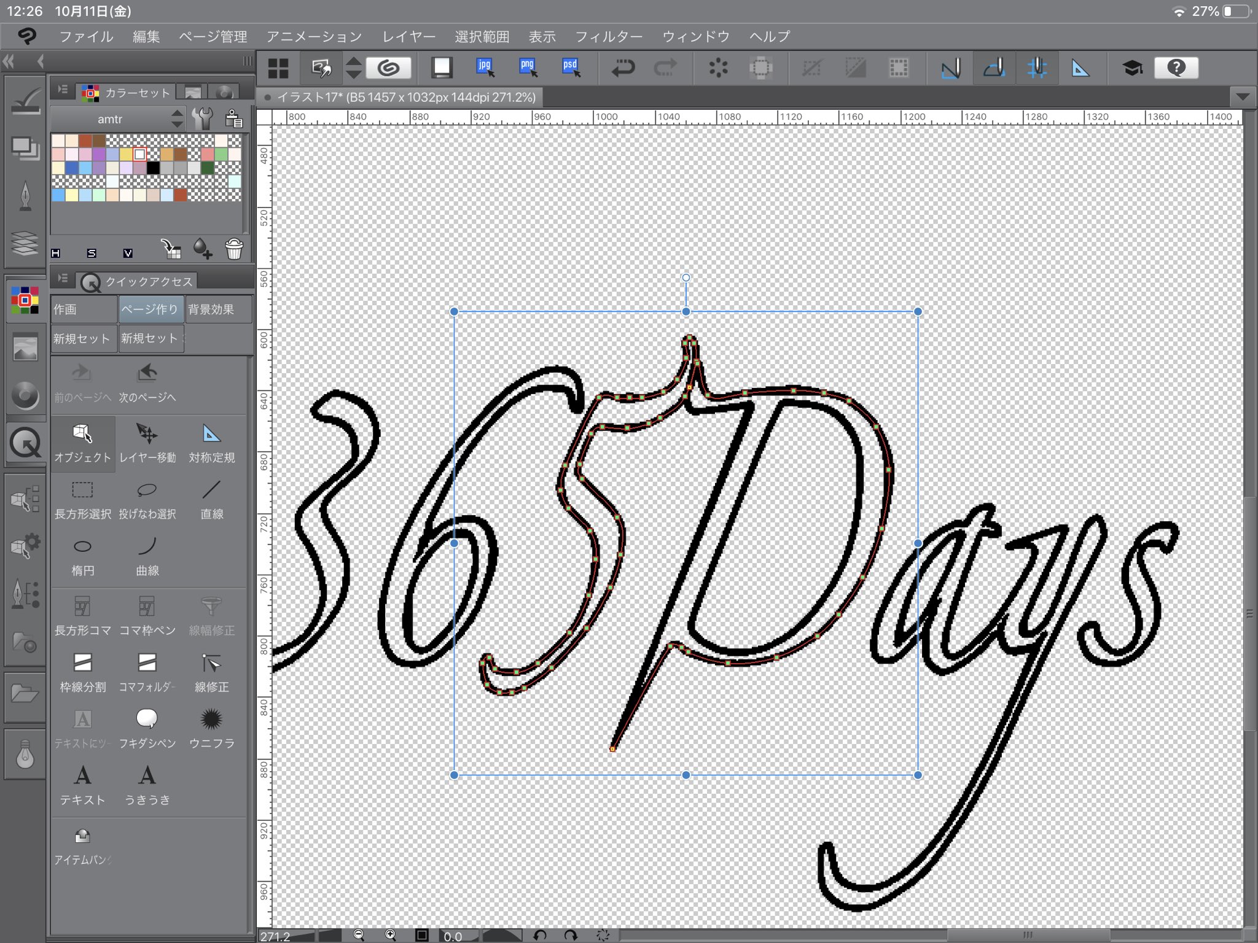The height and width of the screenshot is (943, 1258).
Task: Toggle the blue ruler triangle icon
Action: 1080,68
